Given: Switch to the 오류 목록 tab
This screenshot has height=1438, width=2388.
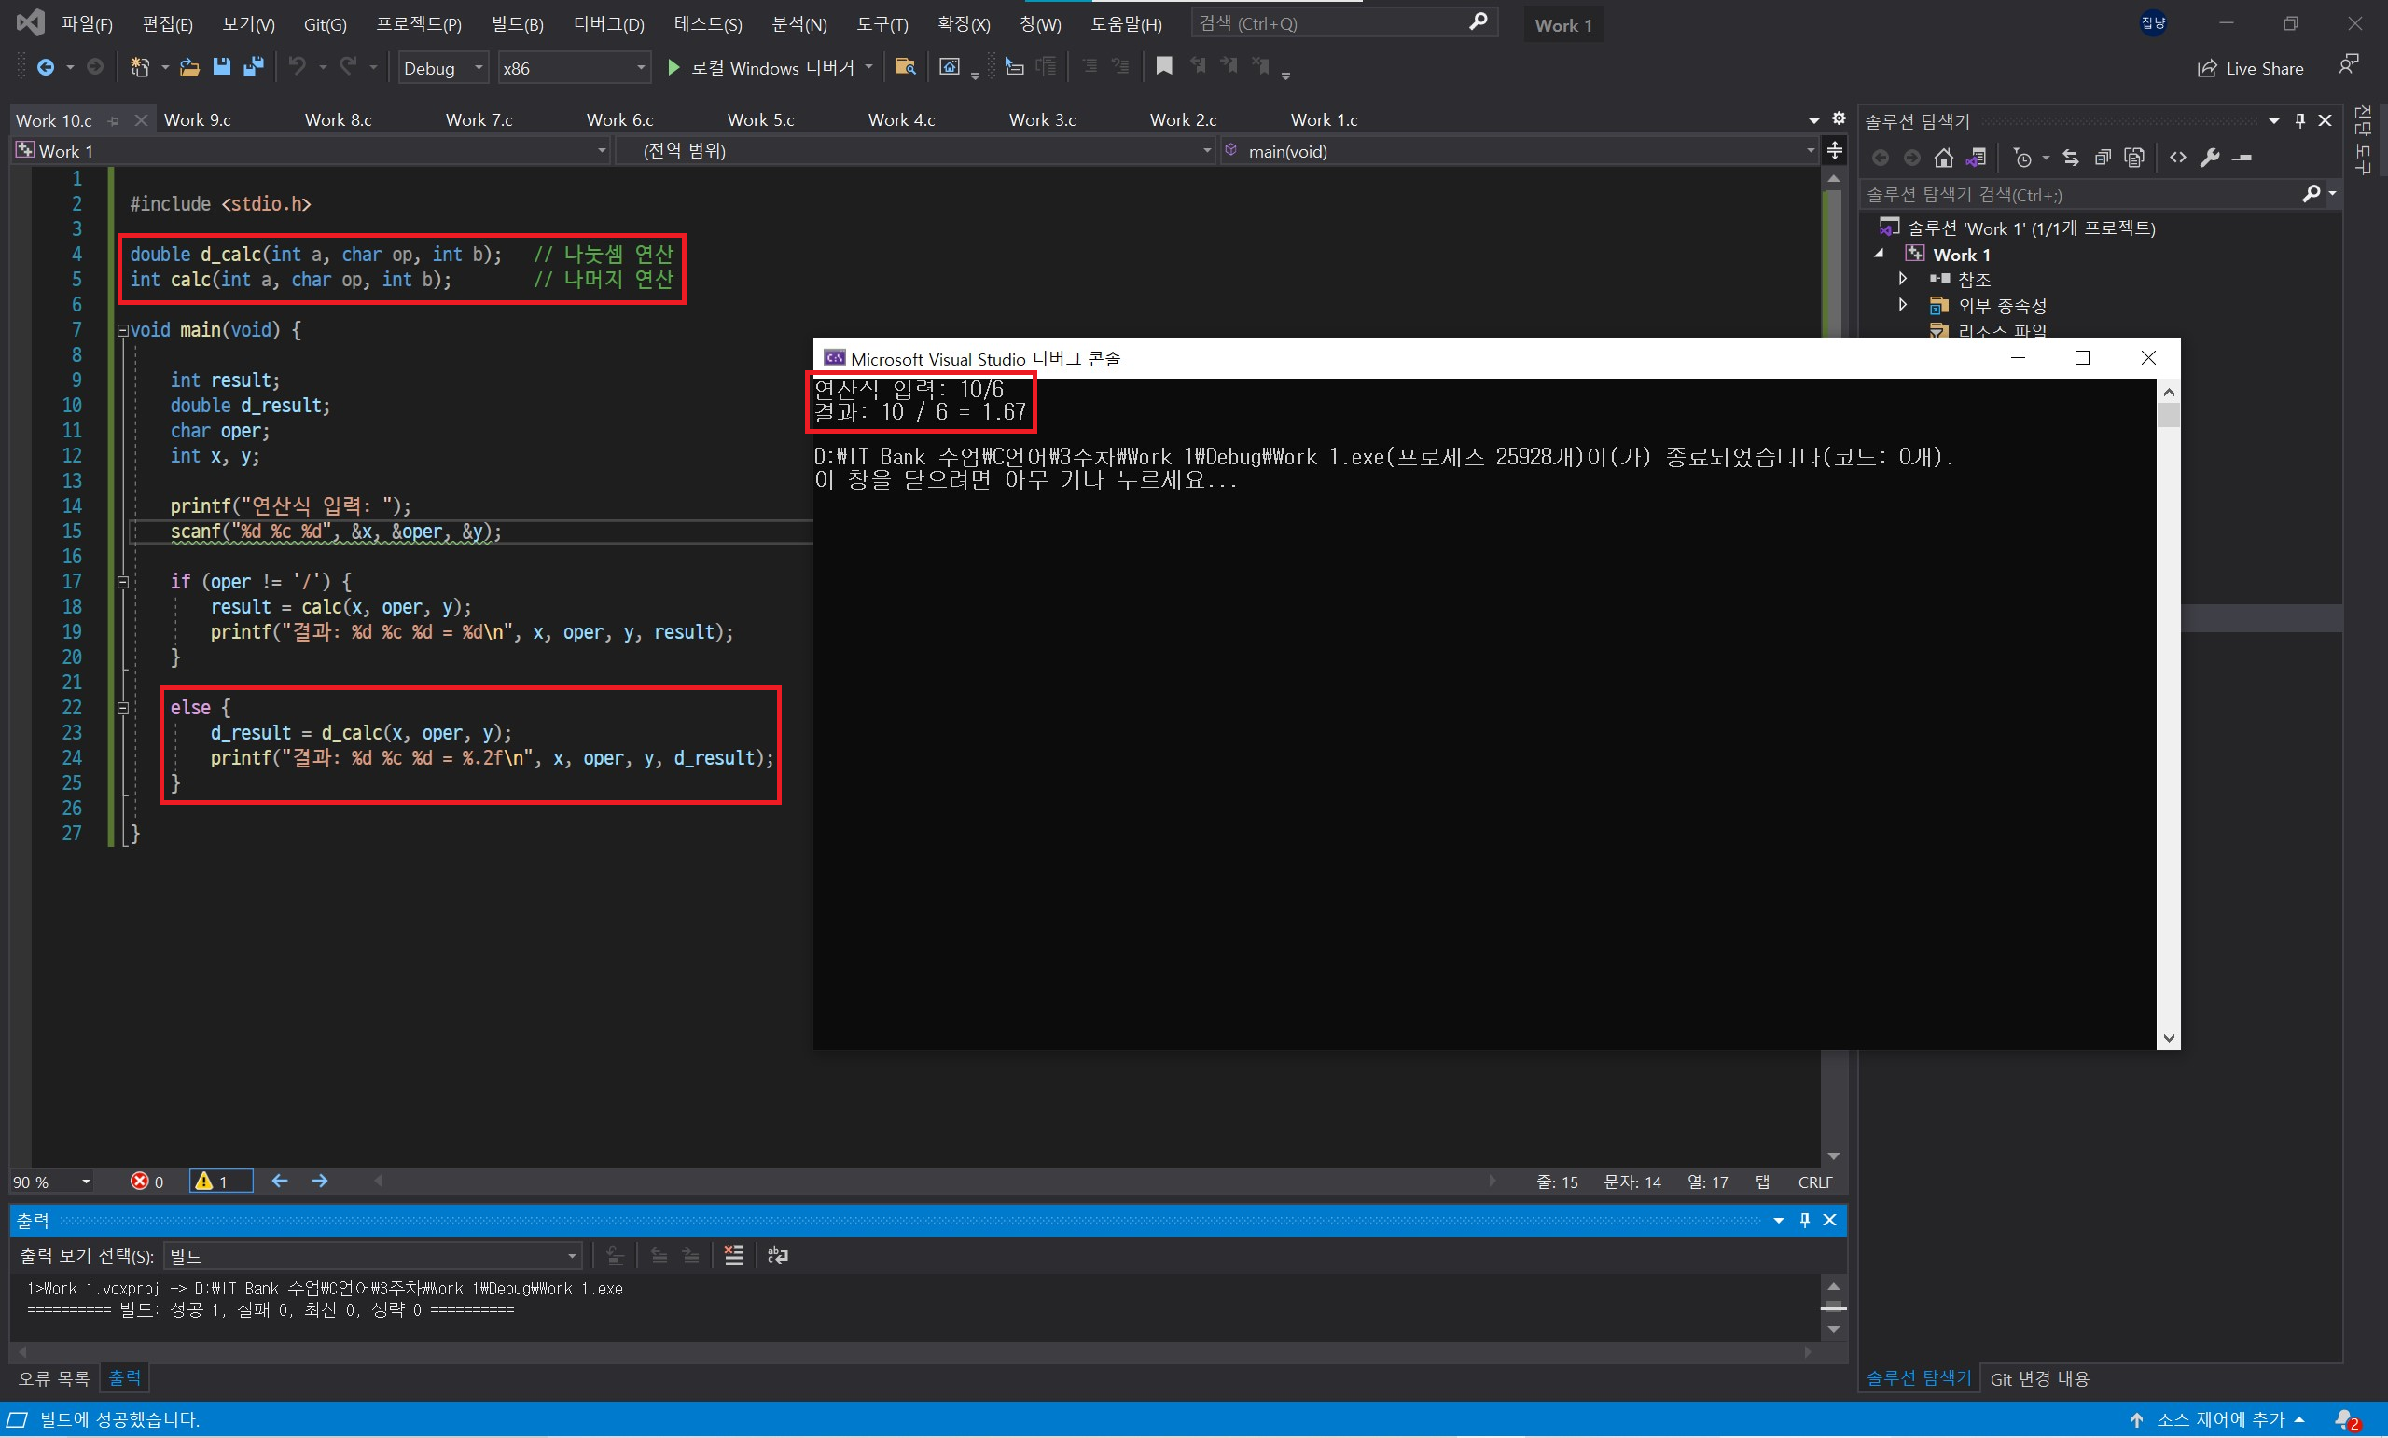Looking at the screenshot, I should [x=54, y=1377].
